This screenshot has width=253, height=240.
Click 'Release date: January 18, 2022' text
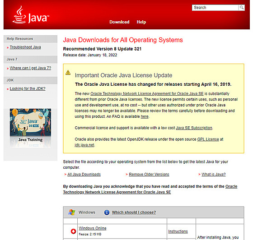[90, 55]
